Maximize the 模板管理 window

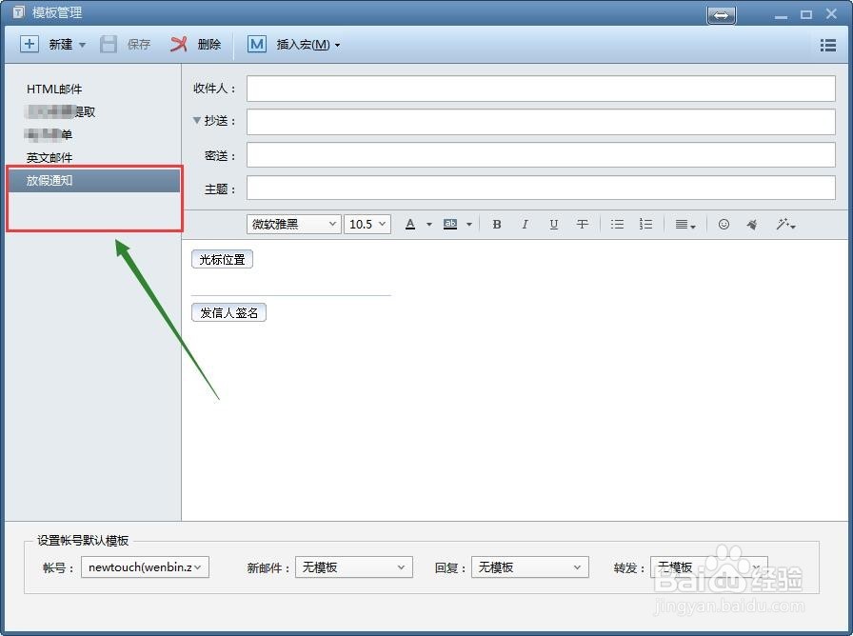pyautogui.click(x=806, y=14)
